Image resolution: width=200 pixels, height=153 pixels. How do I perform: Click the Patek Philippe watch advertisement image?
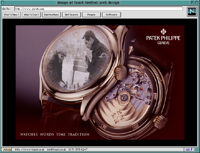click(x=100, y=83)
